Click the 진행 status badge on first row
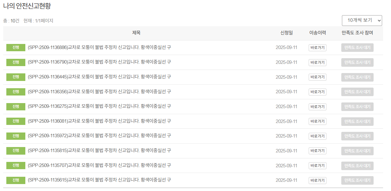The width and height of the screenshot is (391, 191). click(16, 47)
